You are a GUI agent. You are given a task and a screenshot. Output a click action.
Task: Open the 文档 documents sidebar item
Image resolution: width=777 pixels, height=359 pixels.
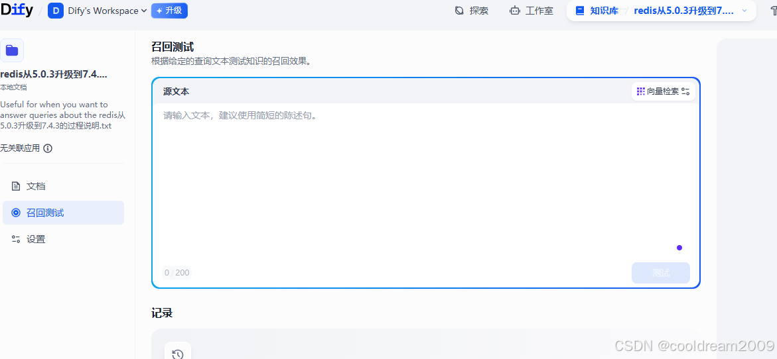point(64,186)
